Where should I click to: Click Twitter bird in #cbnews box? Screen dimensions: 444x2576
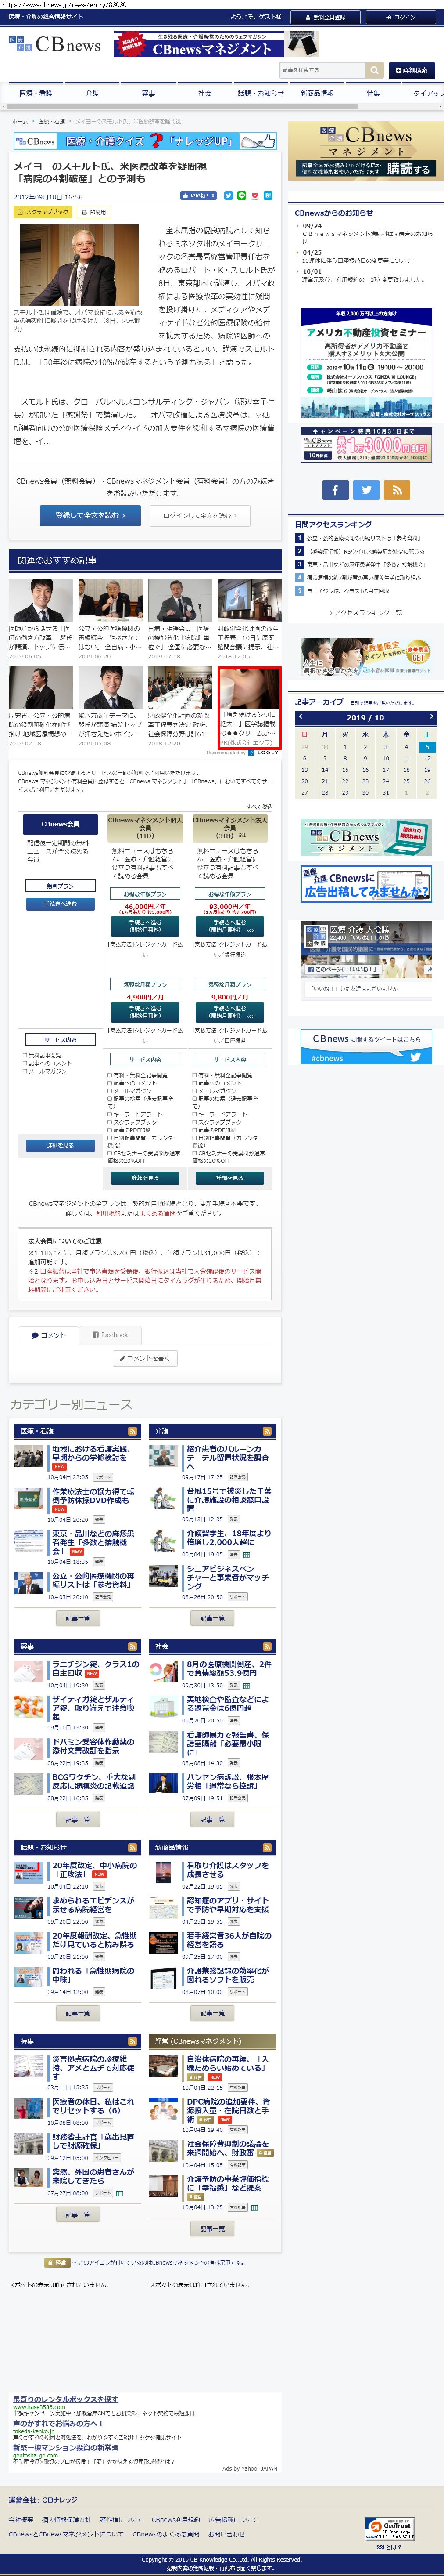[x=416, y=1057]
